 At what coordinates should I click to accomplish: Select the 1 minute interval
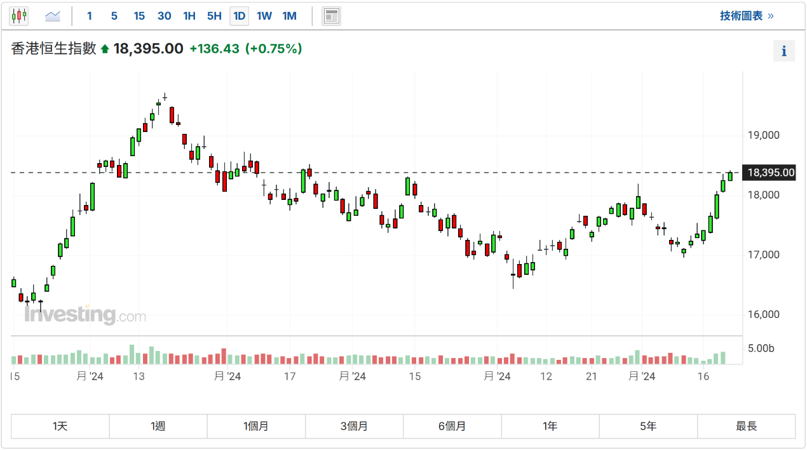pyautogui.click(x=89, y=16)
